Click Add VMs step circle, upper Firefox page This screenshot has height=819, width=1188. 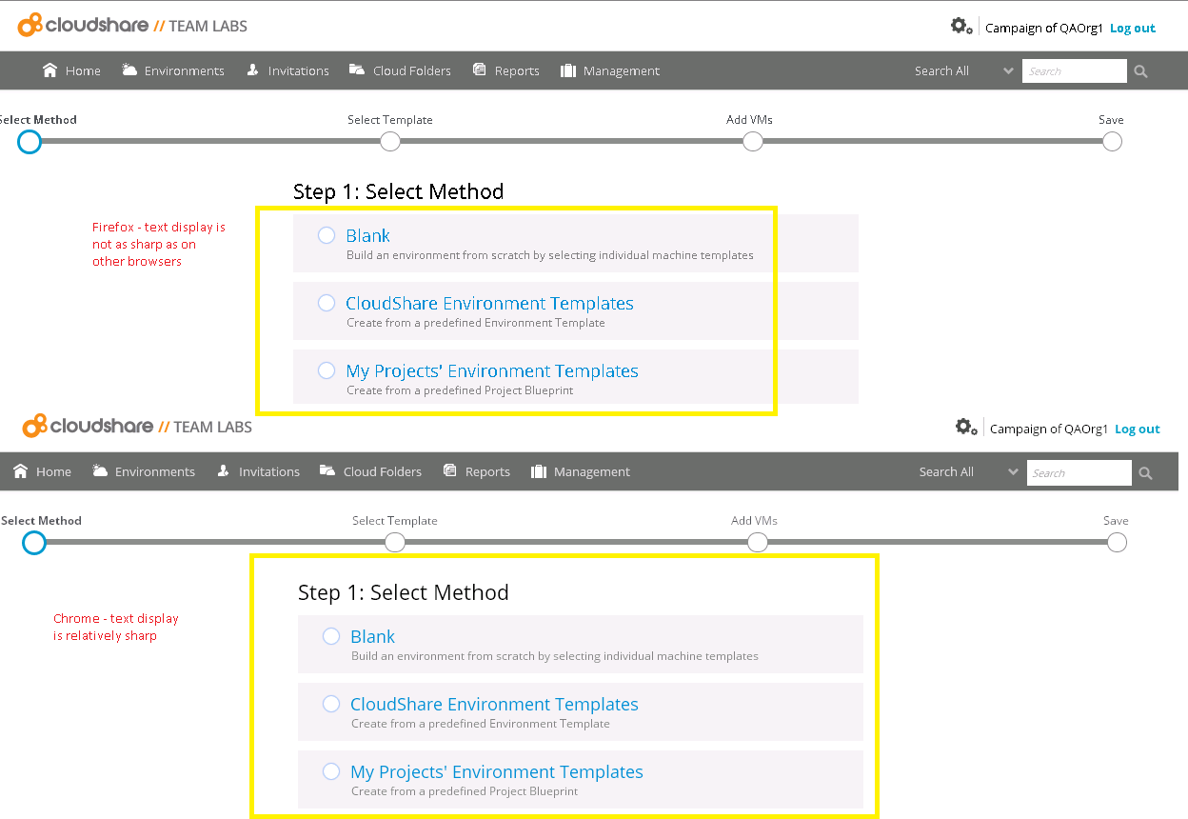pyautogui.click(x=753, y=142)
